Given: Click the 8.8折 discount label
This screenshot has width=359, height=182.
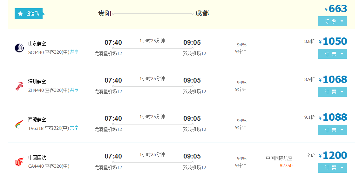Looking at the screenshot, I should tap(309, 41).
